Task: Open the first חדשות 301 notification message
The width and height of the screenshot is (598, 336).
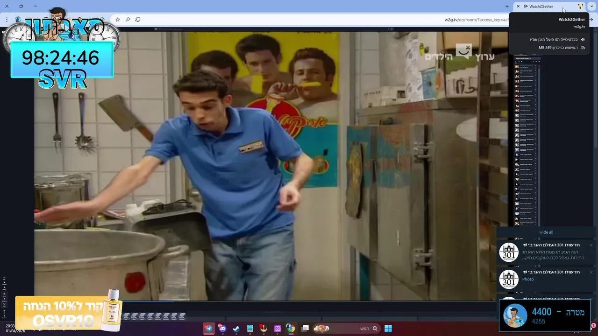Action: pos(547,252)
